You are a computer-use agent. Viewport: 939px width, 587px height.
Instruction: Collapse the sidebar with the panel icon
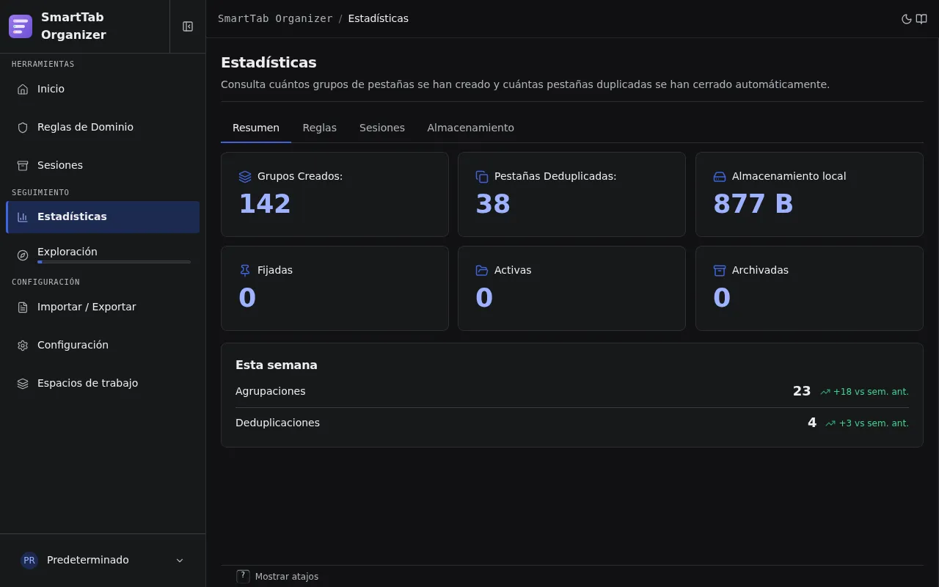[188, 26]
